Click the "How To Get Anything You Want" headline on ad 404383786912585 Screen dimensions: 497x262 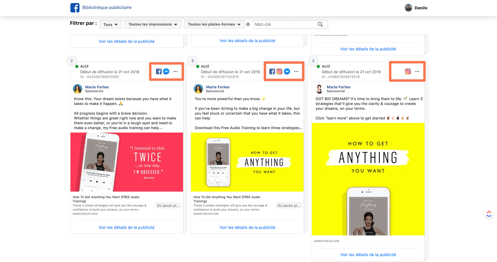(106, 199)
